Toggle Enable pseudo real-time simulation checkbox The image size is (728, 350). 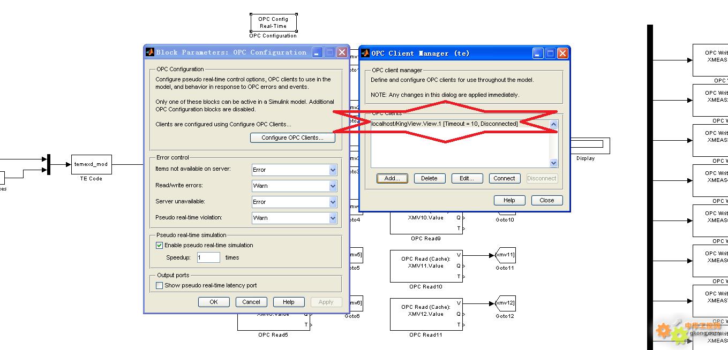(159, 245)
